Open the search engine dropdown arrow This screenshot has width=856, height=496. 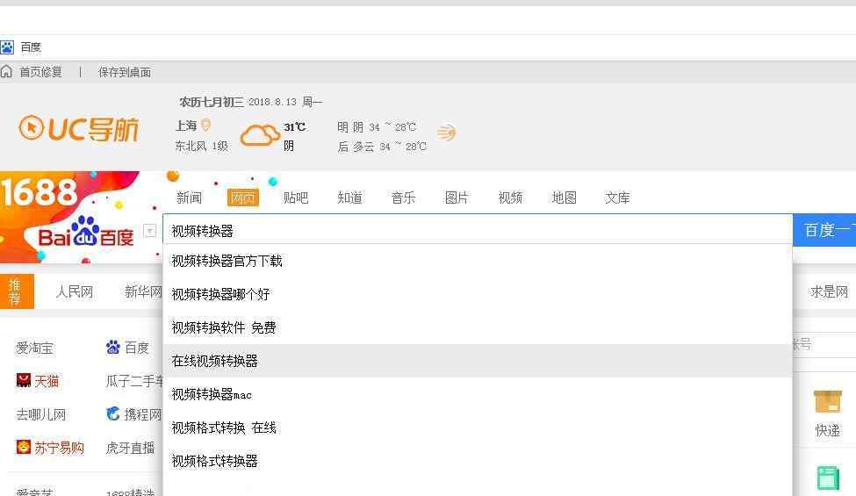[x=149, y=231]
